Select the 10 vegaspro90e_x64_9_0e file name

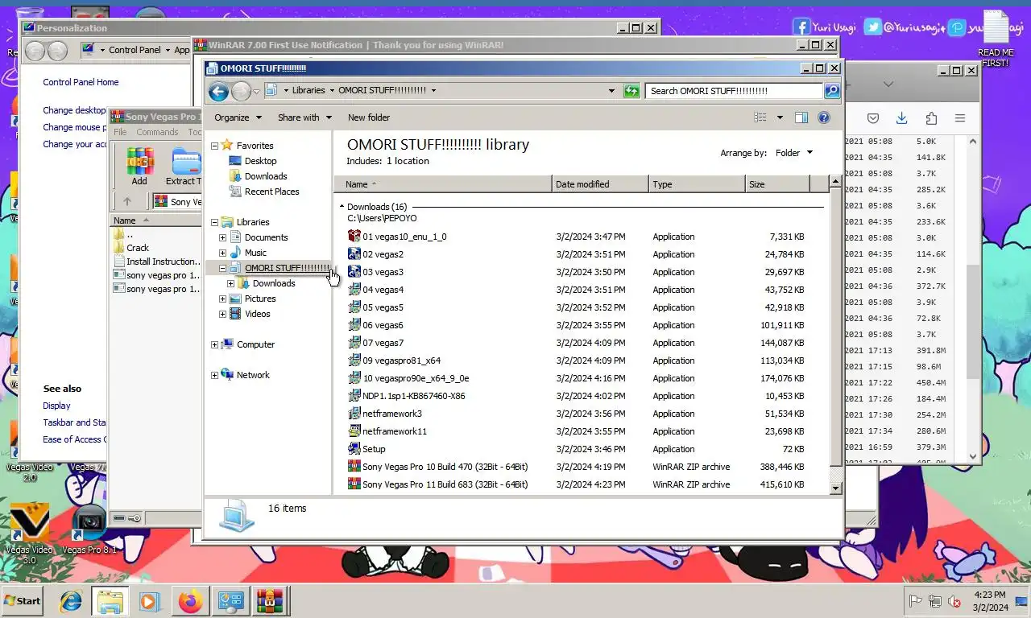(x=416, y=378)
